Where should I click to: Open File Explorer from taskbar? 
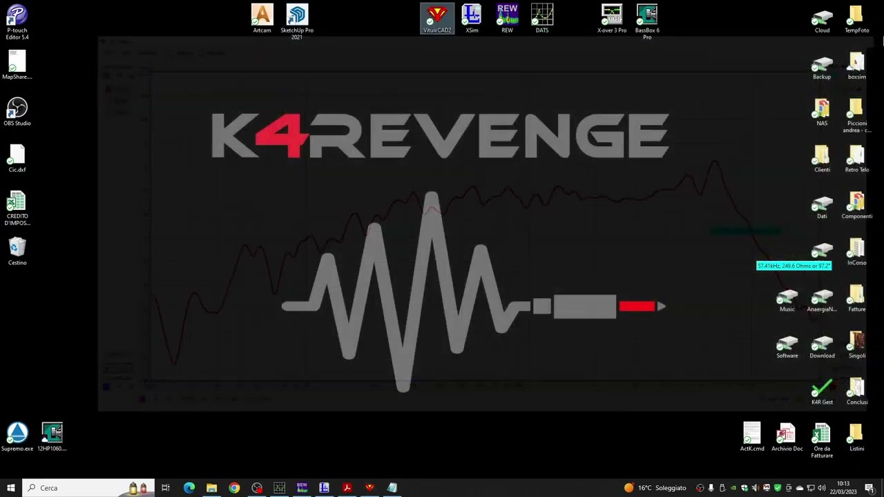click(x=211, y=487)
